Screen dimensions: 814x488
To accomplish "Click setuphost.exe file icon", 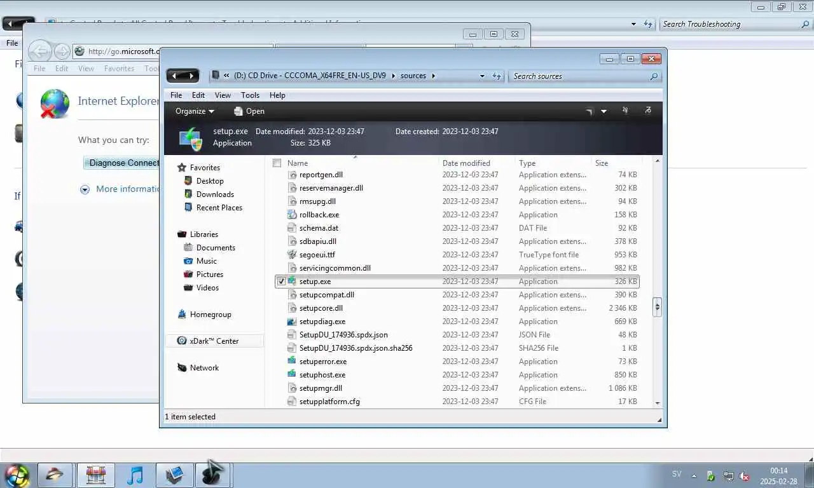I will (292, 374).
